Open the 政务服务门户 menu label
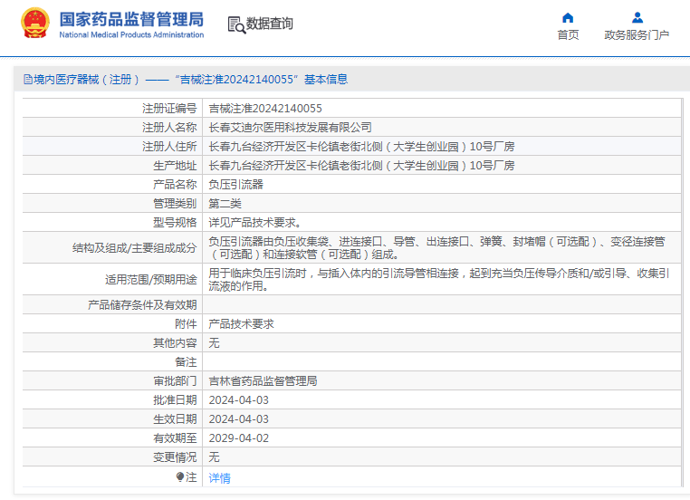Screen dimensions: 690x500 pyautogui.click(x=637, y=34)
